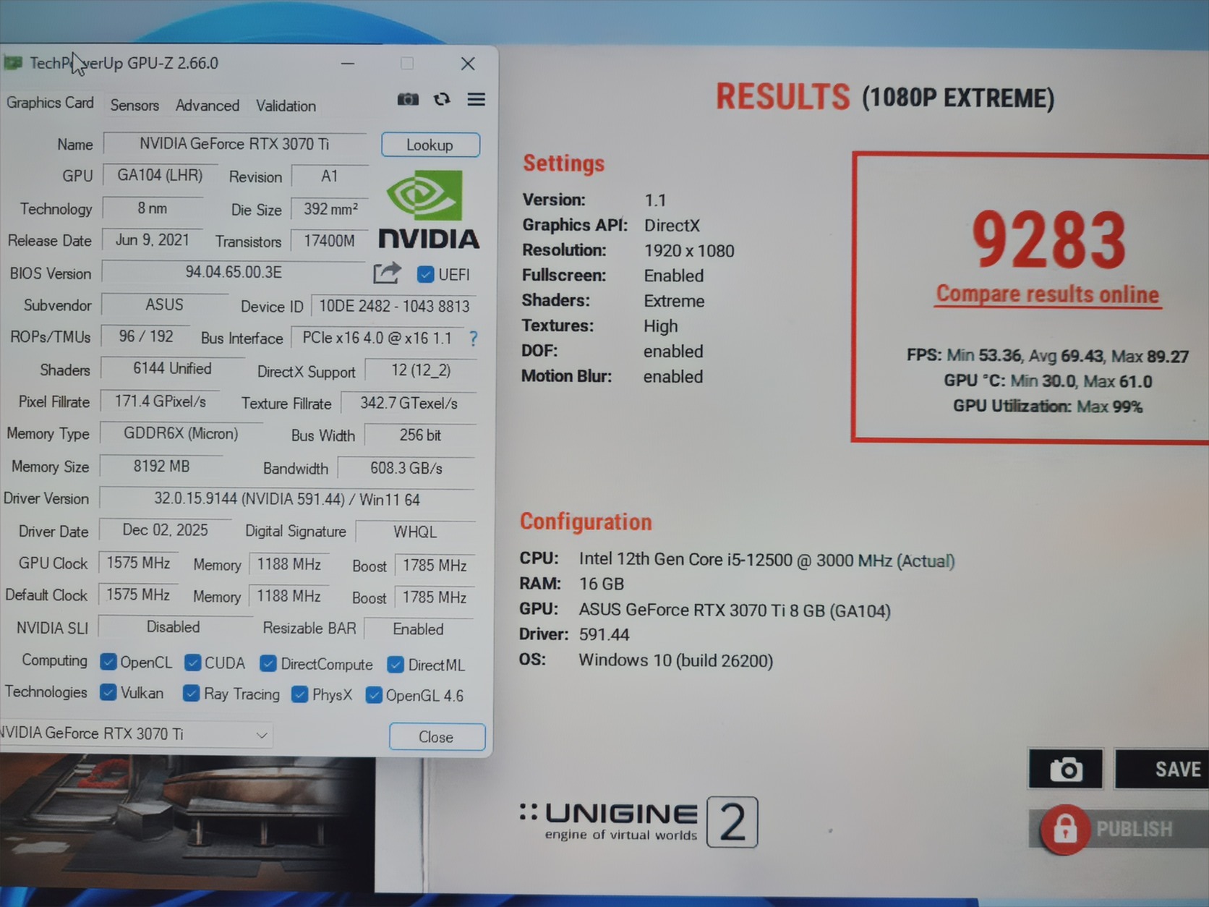Take a GPU-Z screenshot with the camera icon
The image size is (1209, 907).
point(408,100)
